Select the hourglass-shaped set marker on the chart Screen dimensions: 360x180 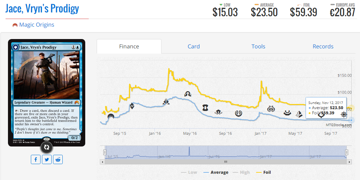point(205,107)
